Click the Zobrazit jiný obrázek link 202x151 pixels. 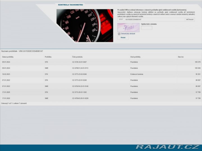click(128, 34)
